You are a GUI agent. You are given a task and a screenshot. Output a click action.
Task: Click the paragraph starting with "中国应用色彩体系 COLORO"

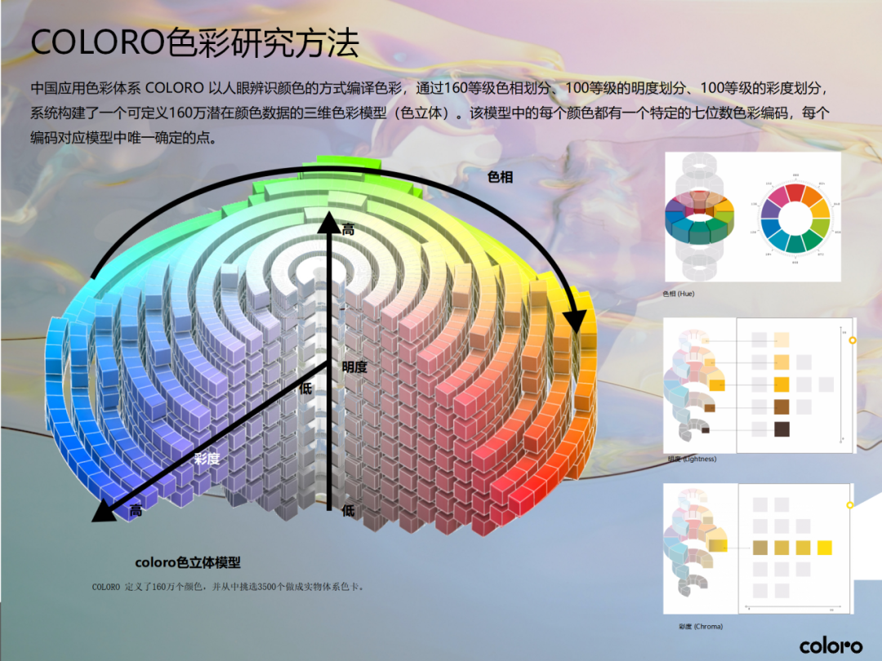click(x=430, y=113)
